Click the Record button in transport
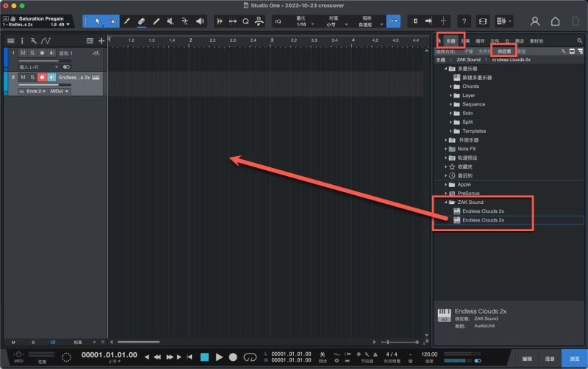Screen dimensions: 588x369 (233, 357)
